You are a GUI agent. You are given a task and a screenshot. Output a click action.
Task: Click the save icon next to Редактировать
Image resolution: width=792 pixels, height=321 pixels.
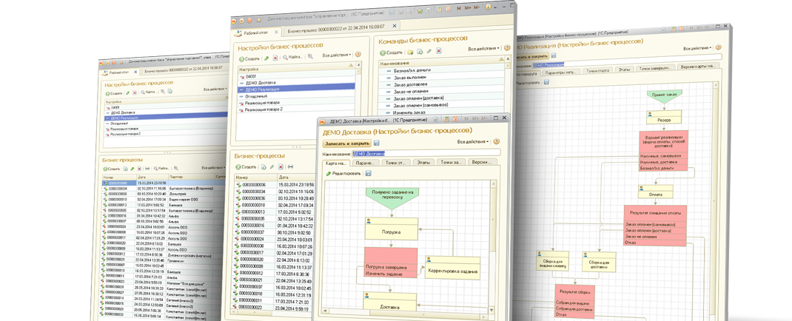pyautogui.click(x=369, y=172)
